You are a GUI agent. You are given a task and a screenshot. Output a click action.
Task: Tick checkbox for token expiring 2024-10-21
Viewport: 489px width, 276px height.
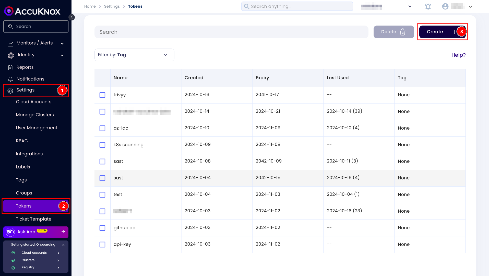[x=102, y=112]
